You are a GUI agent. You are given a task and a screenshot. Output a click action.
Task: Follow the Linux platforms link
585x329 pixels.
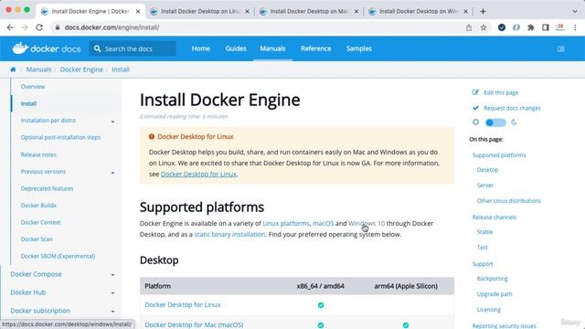click(286, 223)
